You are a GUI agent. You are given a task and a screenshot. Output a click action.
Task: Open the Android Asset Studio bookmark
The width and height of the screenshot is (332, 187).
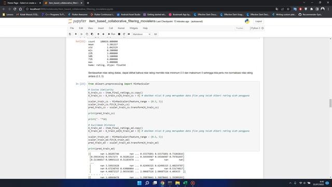click(x=129, y=15)
